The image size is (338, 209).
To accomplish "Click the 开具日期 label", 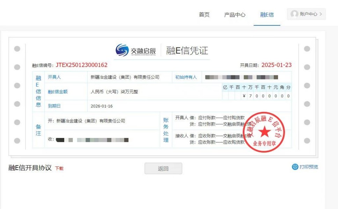I will pos(249,65).
